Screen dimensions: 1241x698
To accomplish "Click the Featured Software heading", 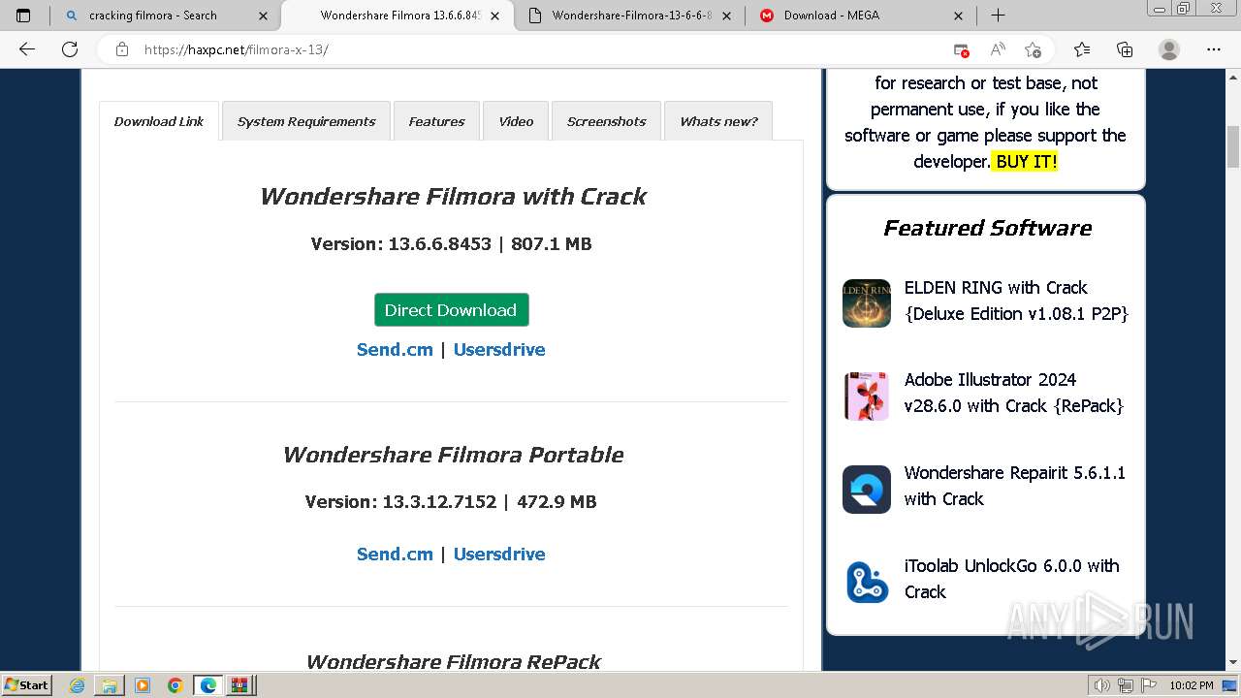I will (x=987, y=228).
